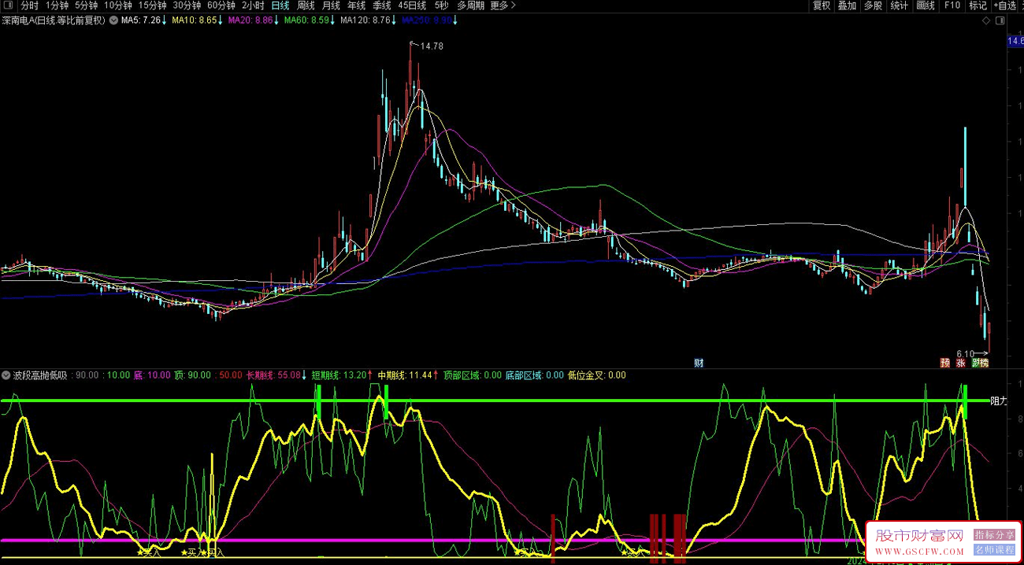Expand the 波段高抛低吸 indicator dropdown arrow
Image resolution: width=1024 pixels, height=565 pixels.
[7, 375]
